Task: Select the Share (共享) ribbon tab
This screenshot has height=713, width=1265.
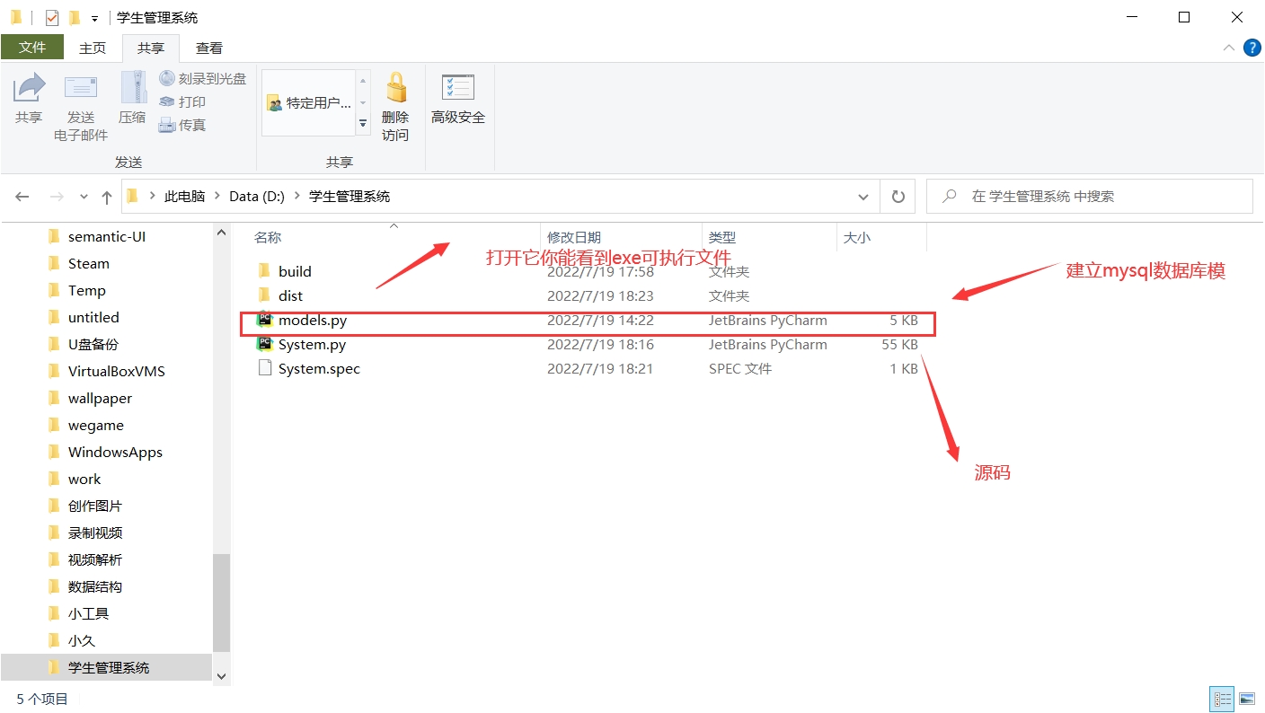Action: coord(151,48)
